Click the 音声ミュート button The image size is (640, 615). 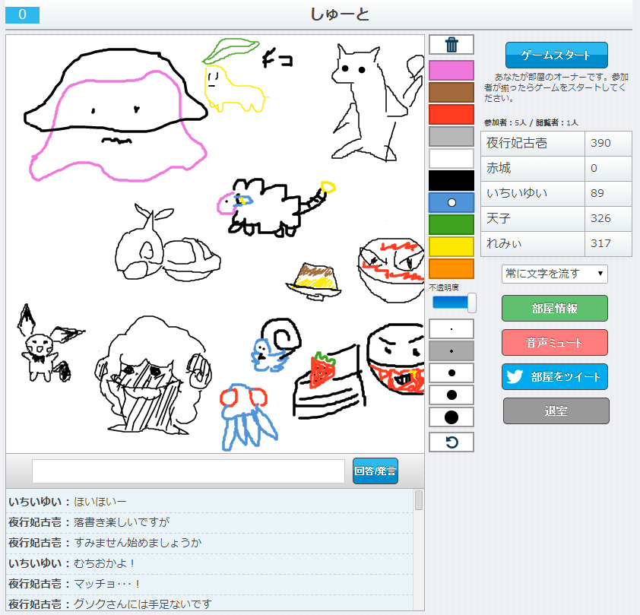[x=554, y=343]
